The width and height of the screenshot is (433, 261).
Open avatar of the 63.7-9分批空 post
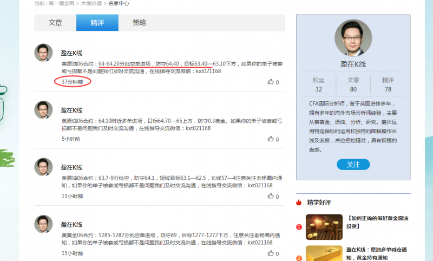click(x=43, y=167)
